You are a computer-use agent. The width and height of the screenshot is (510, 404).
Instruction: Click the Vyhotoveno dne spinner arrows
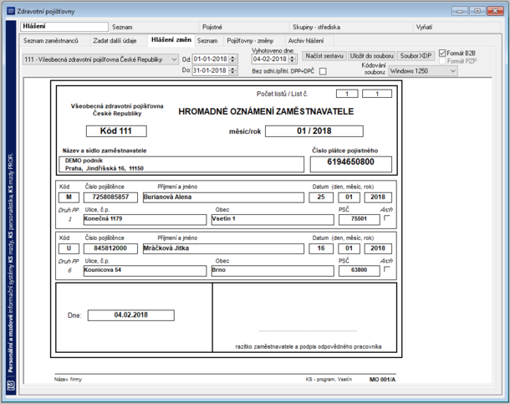pos(293,59)
